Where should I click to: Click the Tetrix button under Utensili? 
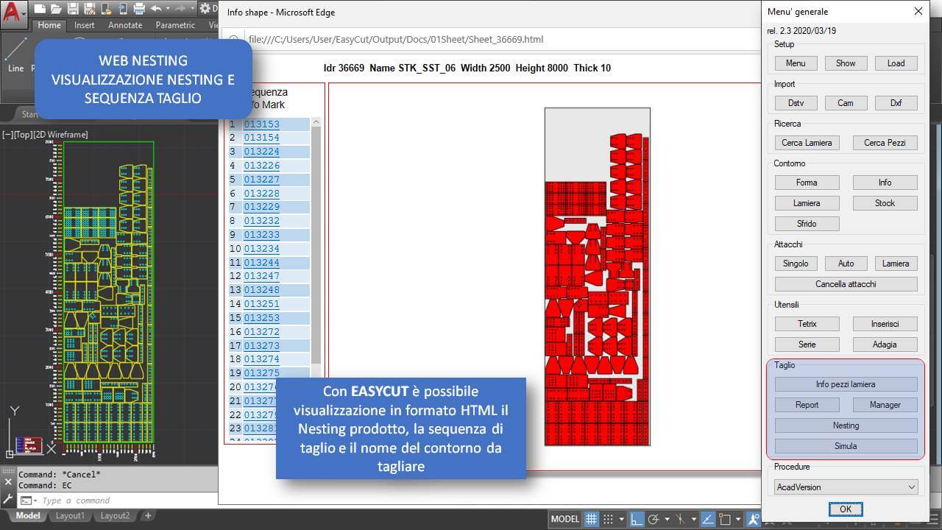[807, 324]
